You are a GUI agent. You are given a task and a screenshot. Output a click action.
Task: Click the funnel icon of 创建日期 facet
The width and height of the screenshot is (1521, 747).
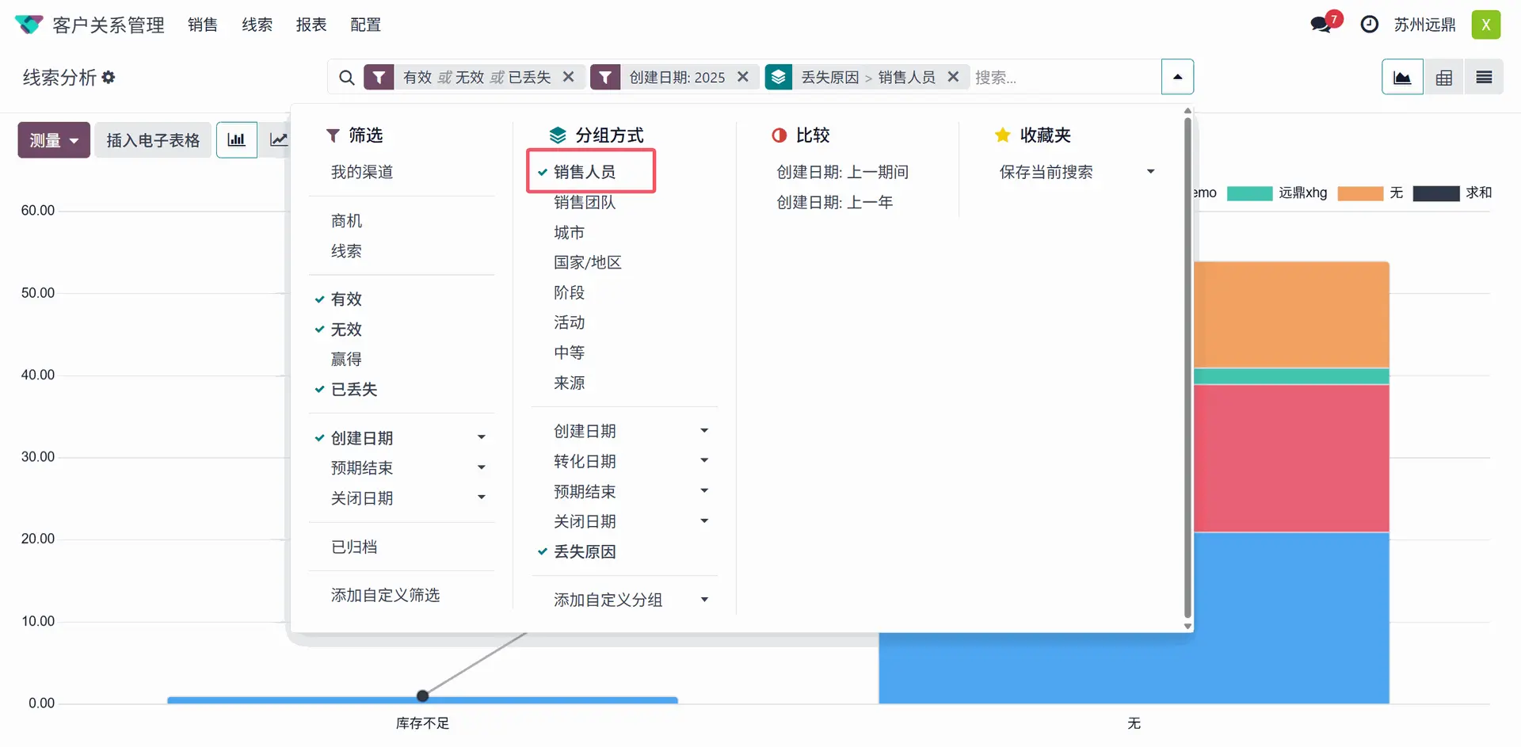pyautogui.click(x=605, y=77)
